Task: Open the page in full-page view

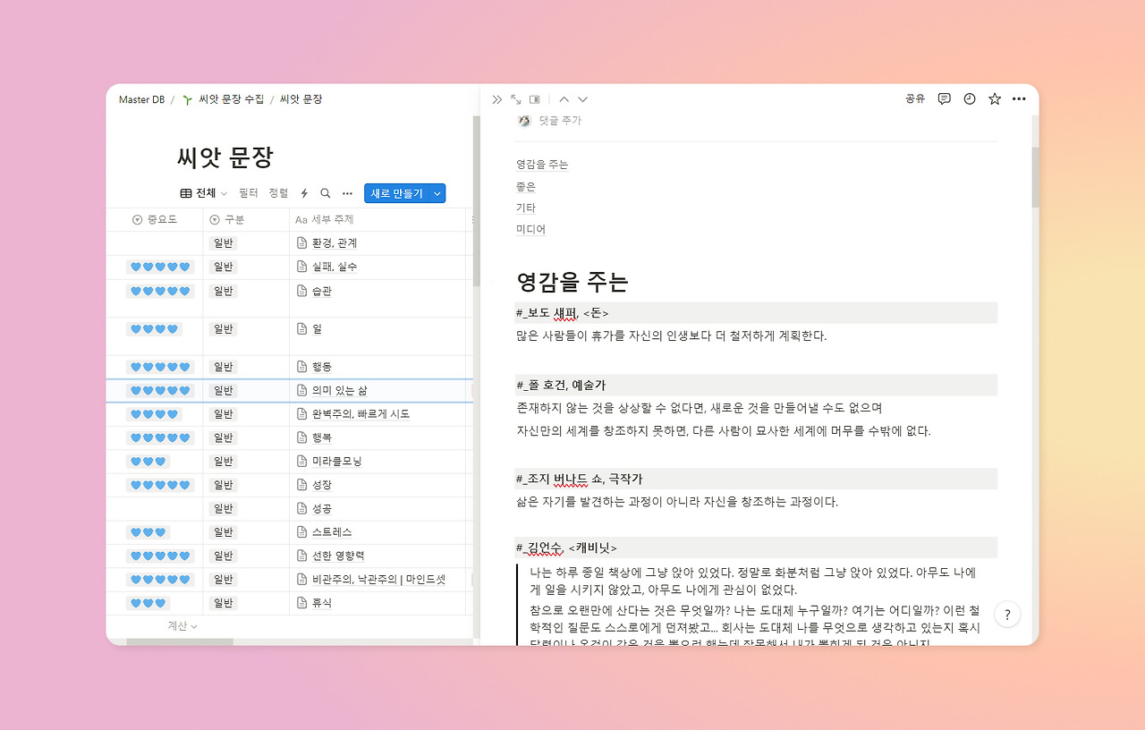Action: click(516, 99)
